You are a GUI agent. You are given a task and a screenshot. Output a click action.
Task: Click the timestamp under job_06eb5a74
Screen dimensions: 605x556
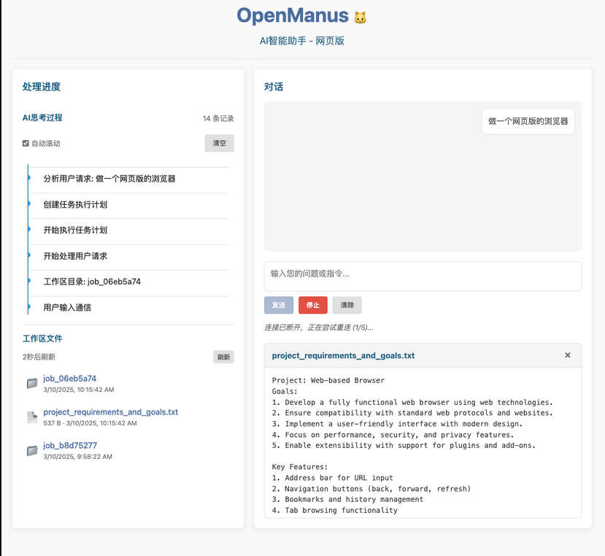pos(79,390)
